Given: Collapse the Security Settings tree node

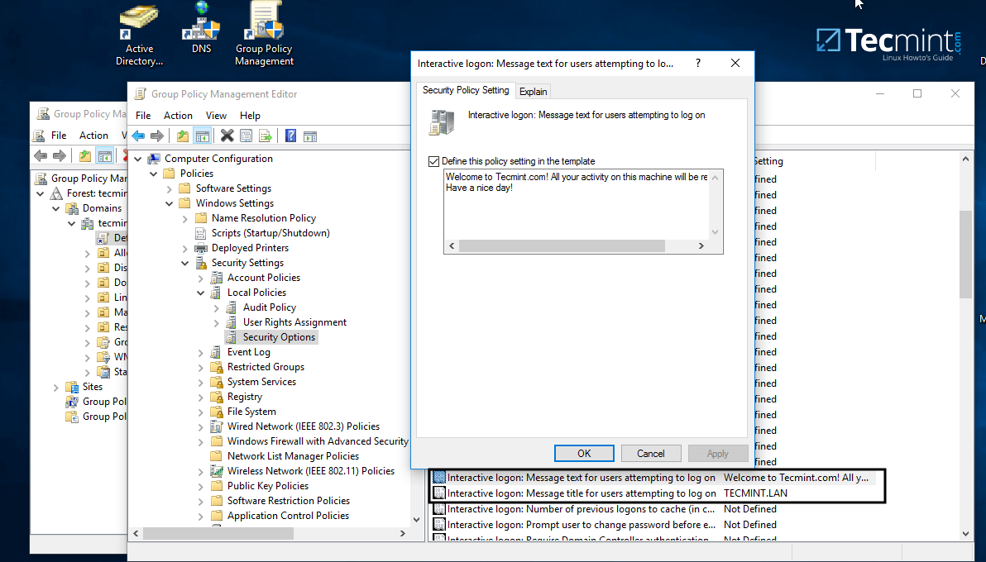Looking at the screenshot, I should (184, 262).
